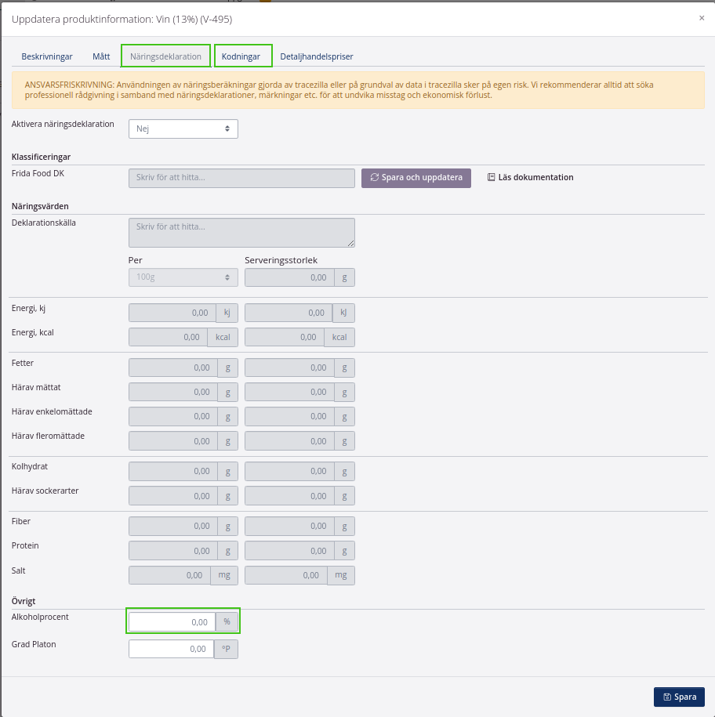Go to the Kodningar tab
Viewport: 715px width, 717px height.
click(x=241, y=56)
